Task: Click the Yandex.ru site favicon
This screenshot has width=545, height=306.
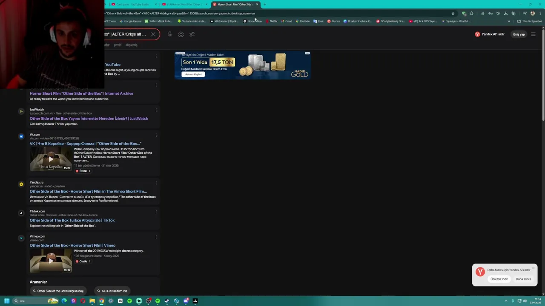Action: 21,184
